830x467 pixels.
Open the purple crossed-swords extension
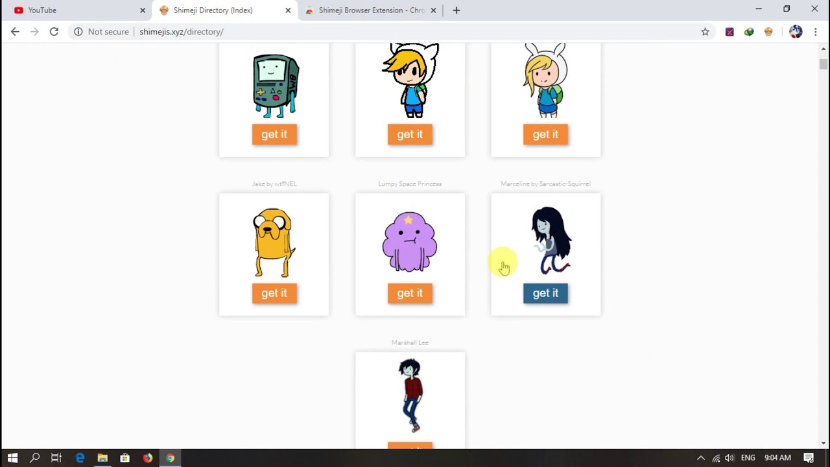pos(729,32)
